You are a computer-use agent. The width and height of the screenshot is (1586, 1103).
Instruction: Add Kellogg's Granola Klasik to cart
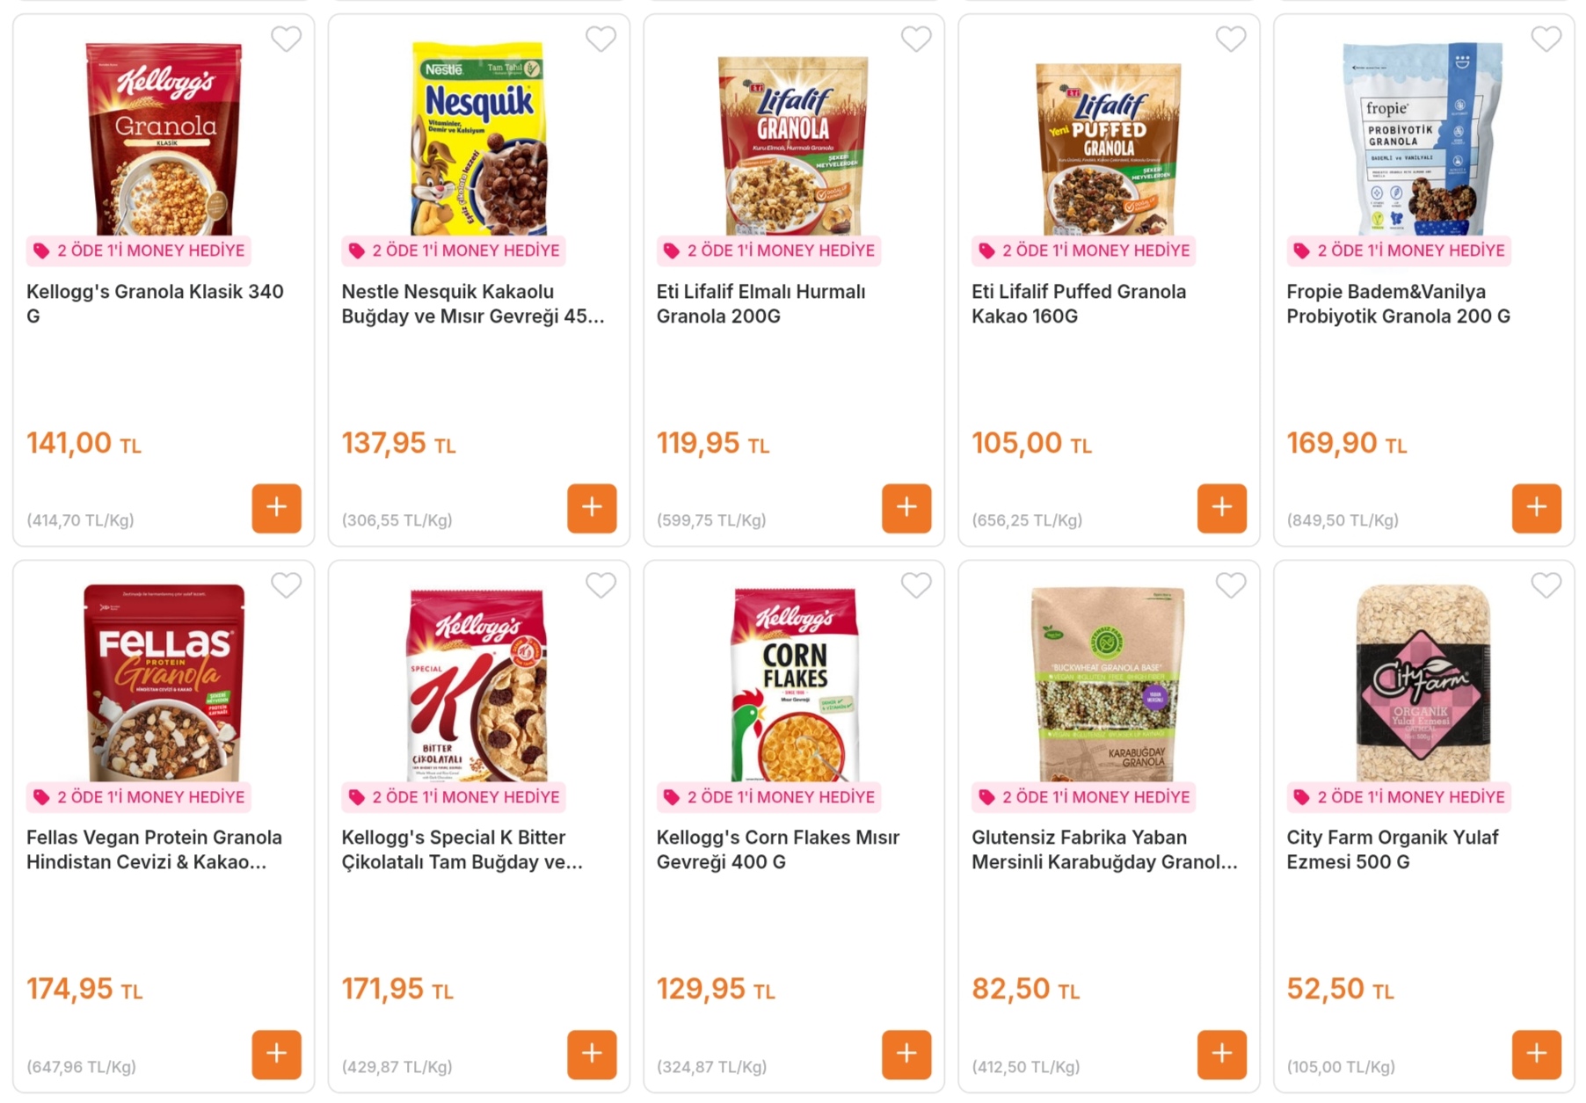pos(276,508)
